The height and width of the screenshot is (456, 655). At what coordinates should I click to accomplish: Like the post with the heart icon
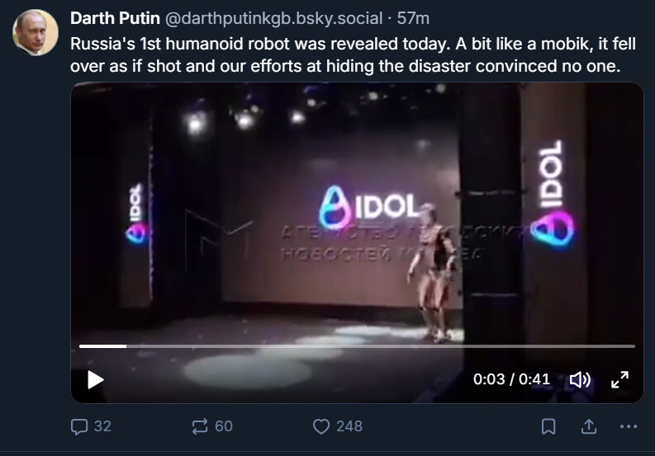(x=321, y=426)
